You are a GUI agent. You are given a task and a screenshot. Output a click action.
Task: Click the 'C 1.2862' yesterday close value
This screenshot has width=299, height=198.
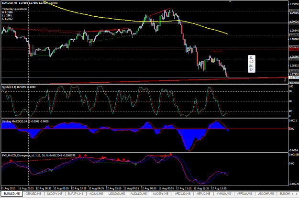click(7, 19)
